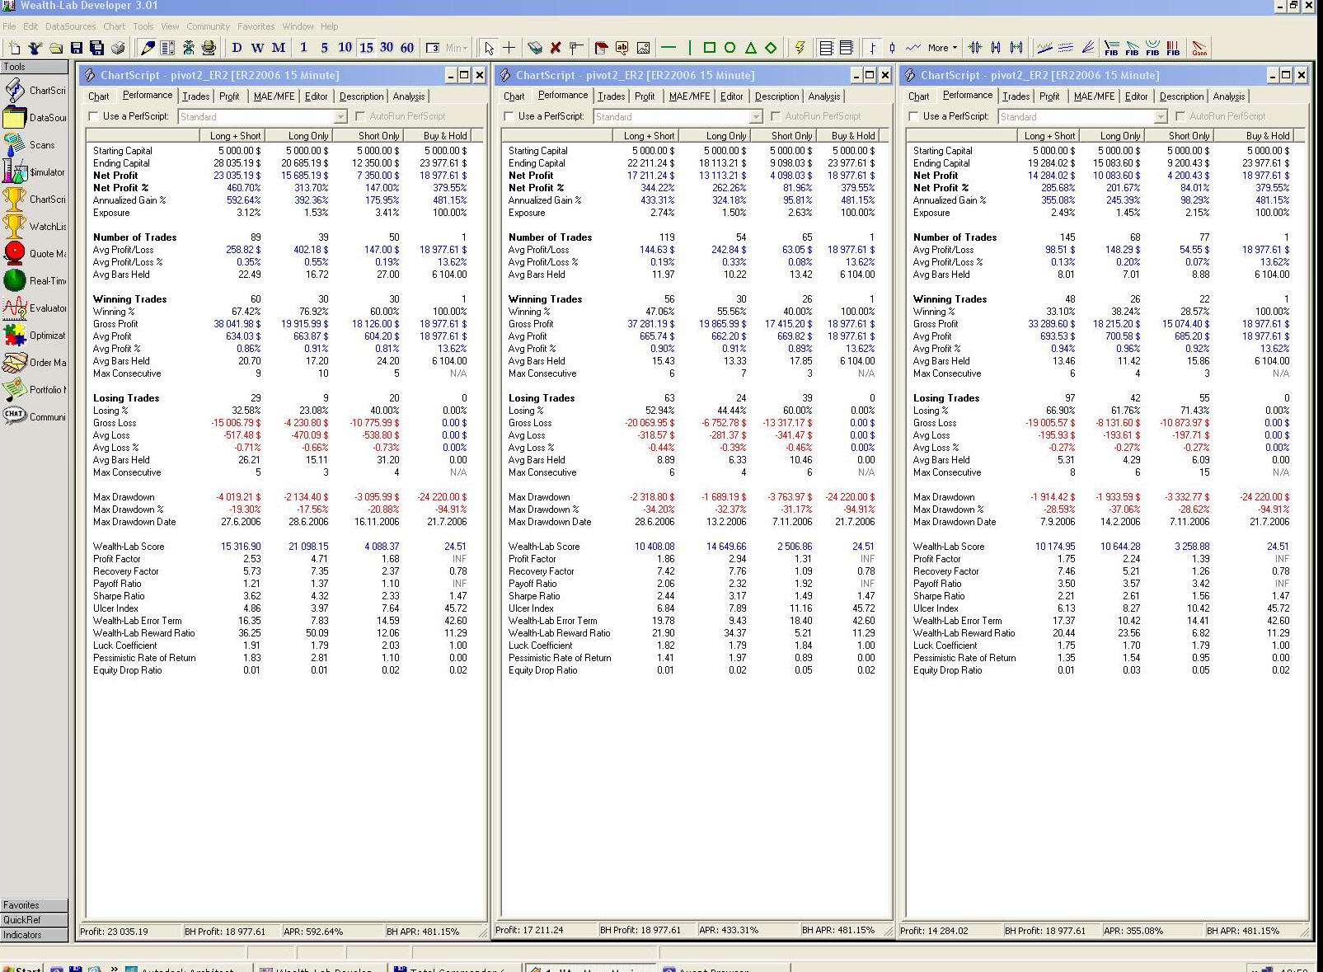Screen dimensions: 1323x972
Task: Switch to Trades tab in left window
Action: pyautogui.click(x=195, y=96)
